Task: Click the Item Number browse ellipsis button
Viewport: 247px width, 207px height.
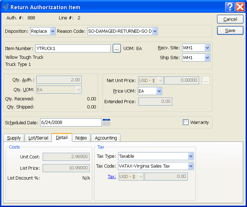Action: click(117, 49)
